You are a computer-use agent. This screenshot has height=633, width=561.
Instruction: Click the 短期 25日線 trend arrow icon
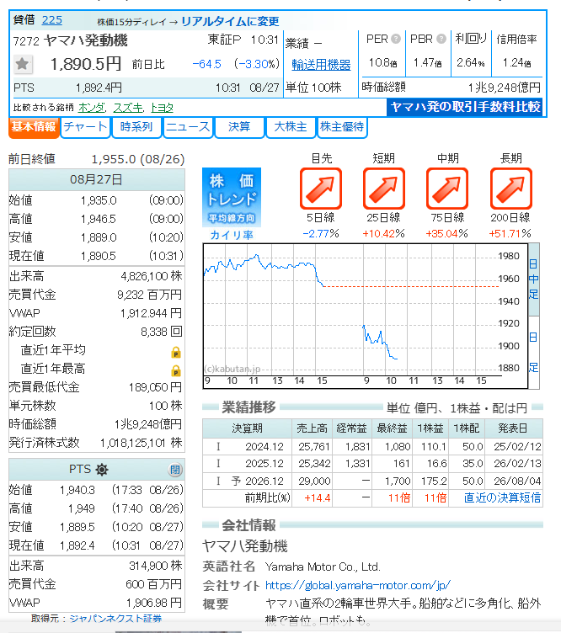pos(384,189)
